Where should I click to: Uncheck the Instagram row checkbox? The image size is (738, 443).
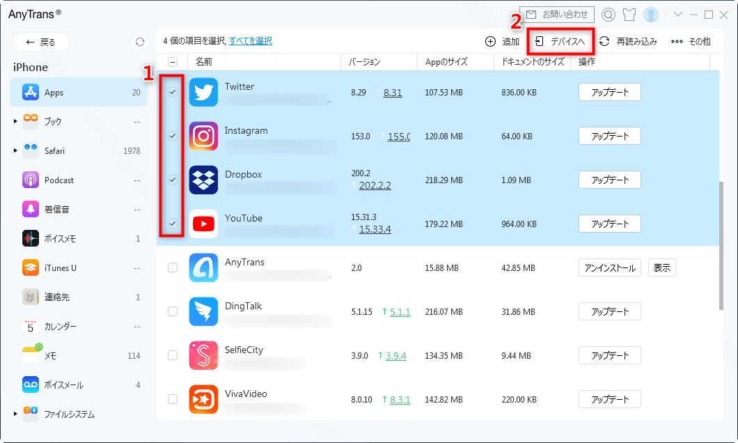coord(173,136)
